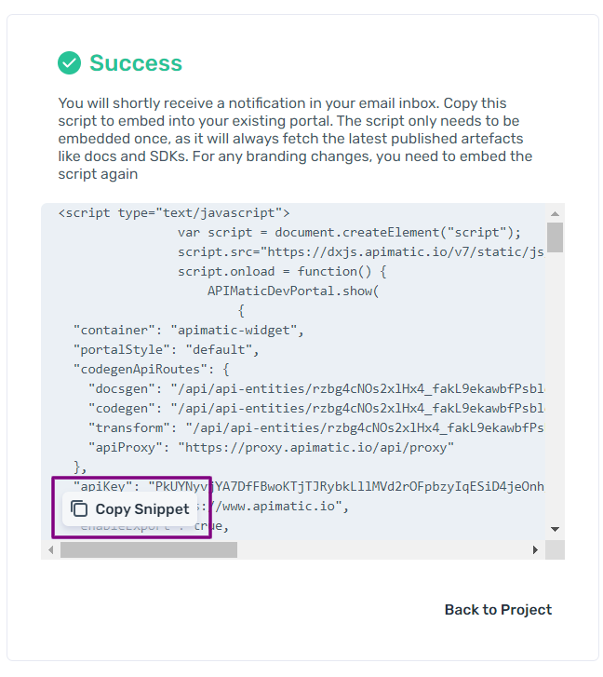Click the horizontal scrollbar left arrow
Viewport: 603px width, 677px height.
pyautogui.click(x=51, y=550)
